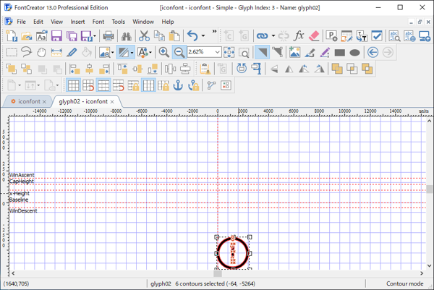Open the Window menu
Viewport: 434px width, 290px height.
coord(143,22)
